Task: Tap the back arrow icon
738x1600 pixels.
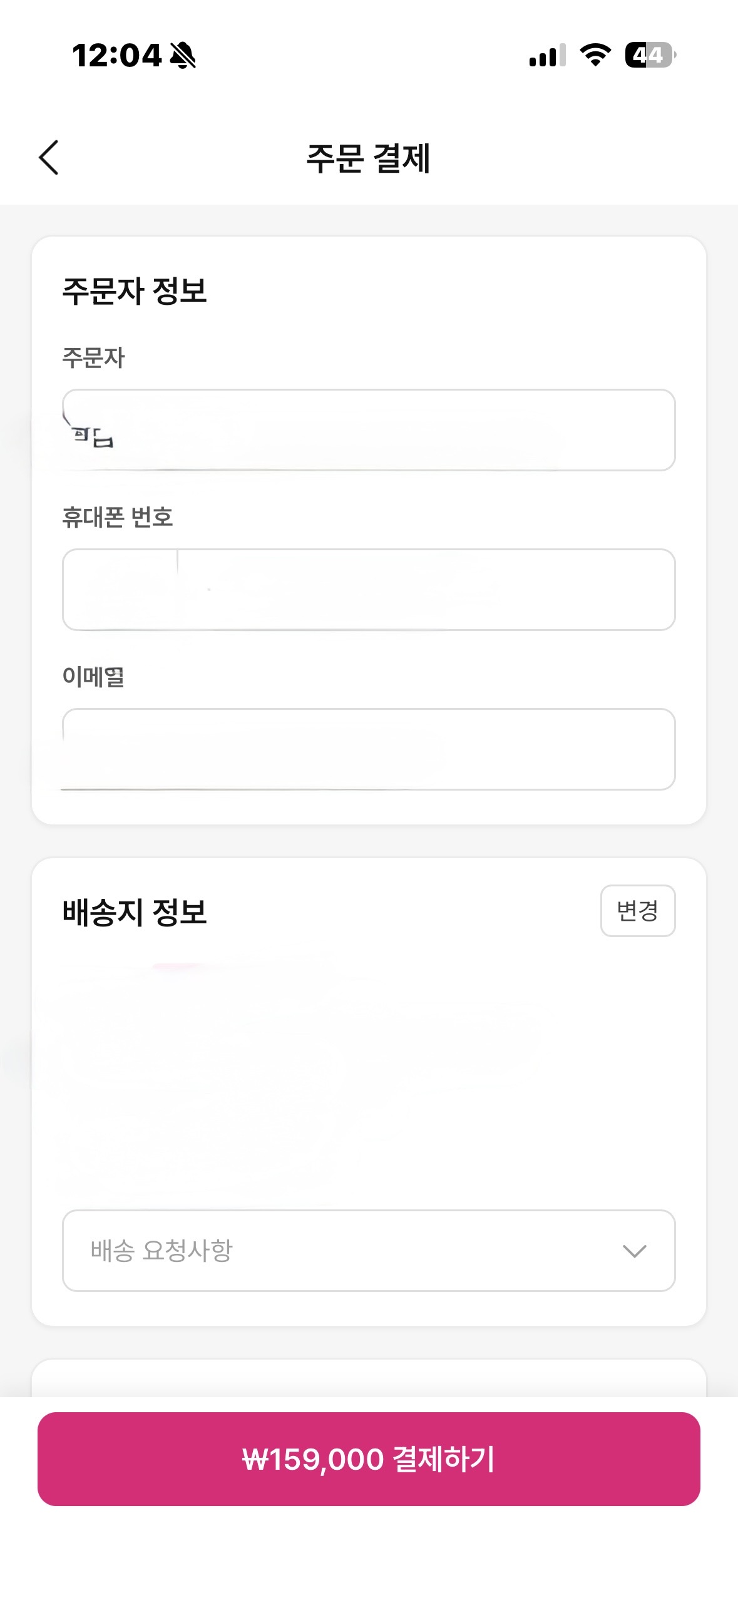Action: (49, 157)
